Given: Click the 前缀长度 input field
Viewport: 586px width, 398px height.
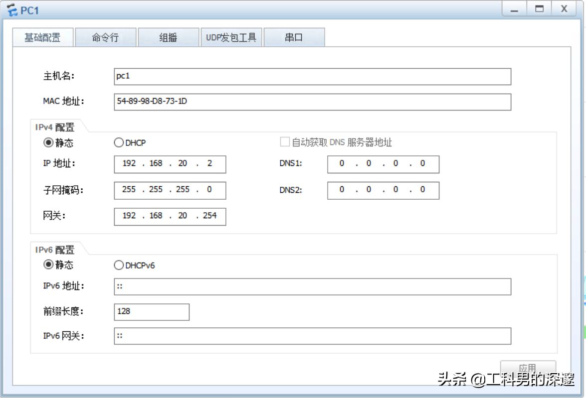Looking at the screenshot, I should tap(152, 312).
